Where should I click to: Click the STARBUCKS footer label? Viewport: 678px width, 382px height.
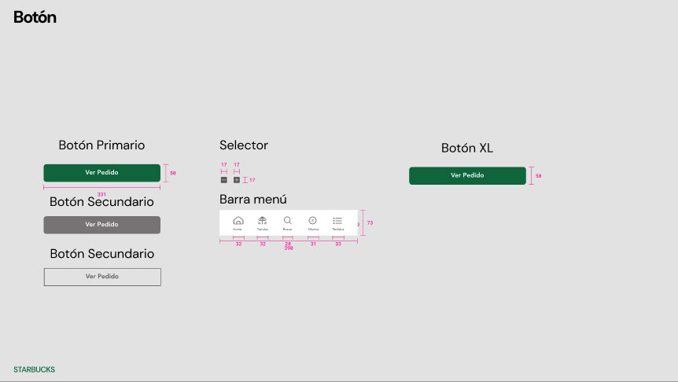34,369
